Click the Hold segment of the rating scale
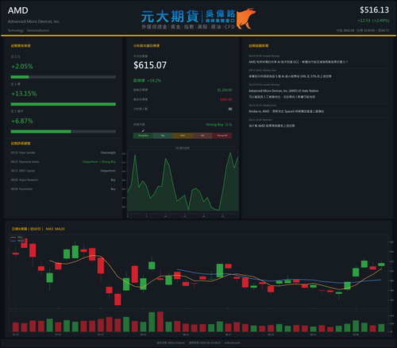 pos(183,136)
